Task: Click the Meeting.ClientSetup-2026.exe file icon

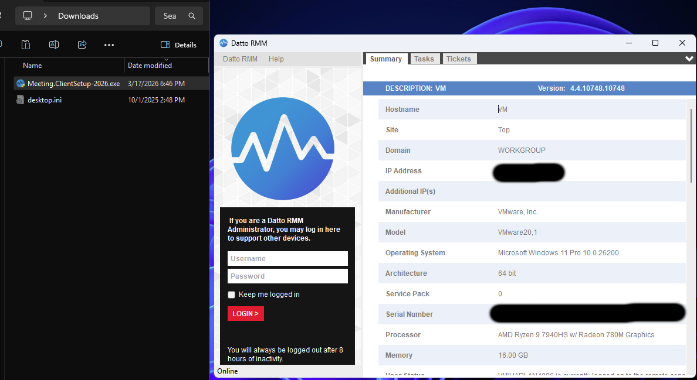Action: pos(20,83)
